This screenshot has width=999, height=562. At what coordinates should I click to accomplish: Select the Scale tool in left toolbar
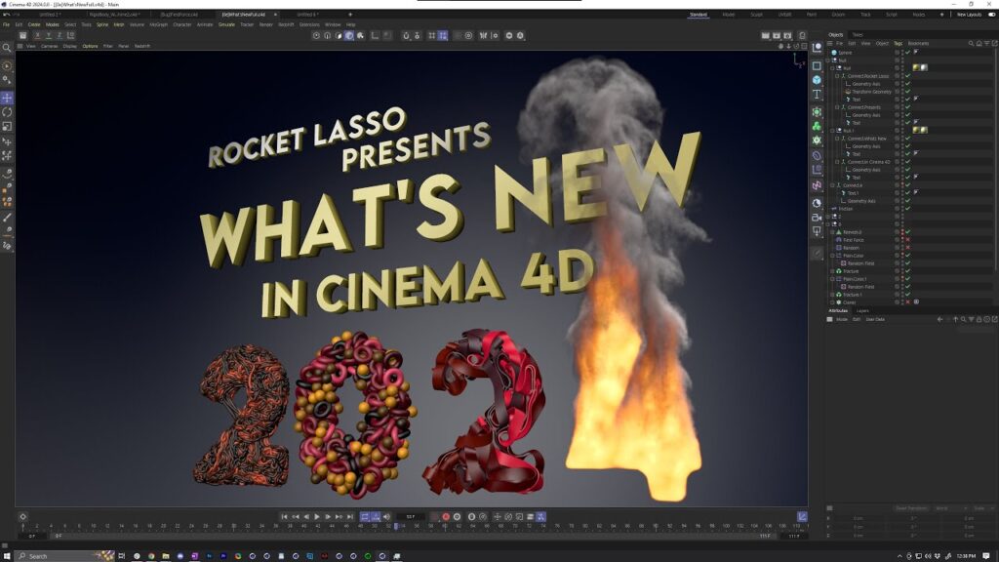tap(7, 126)
